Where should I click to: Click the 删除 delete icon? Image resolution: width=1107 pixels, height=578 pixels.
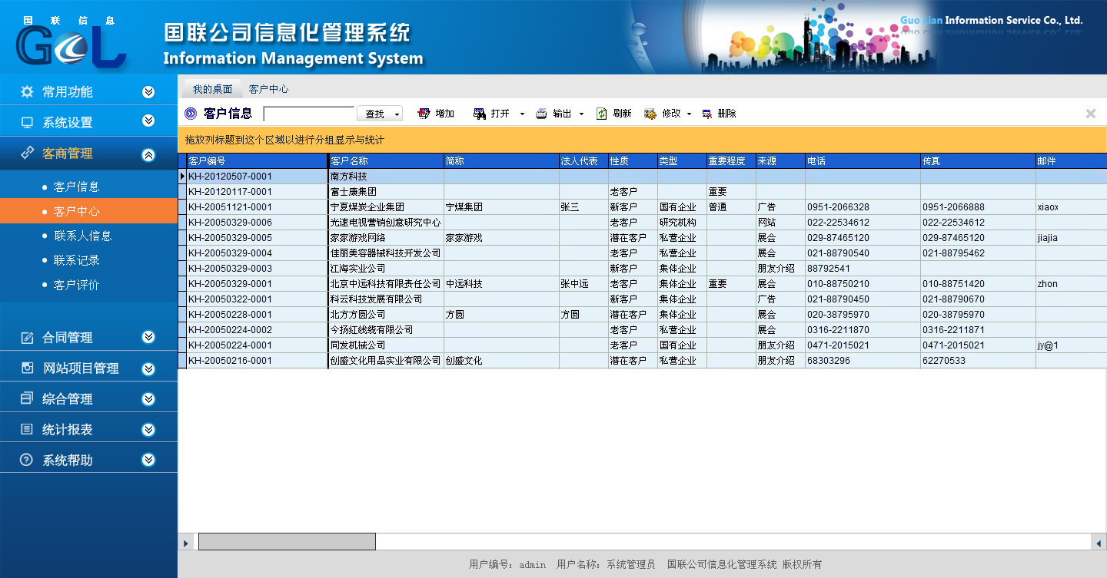pos(706,114)
